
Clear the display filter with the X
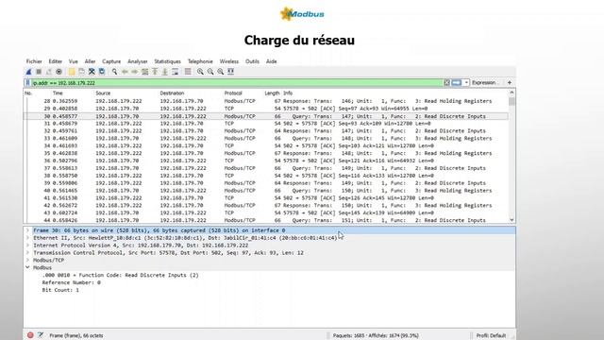(x=446, y=82)
